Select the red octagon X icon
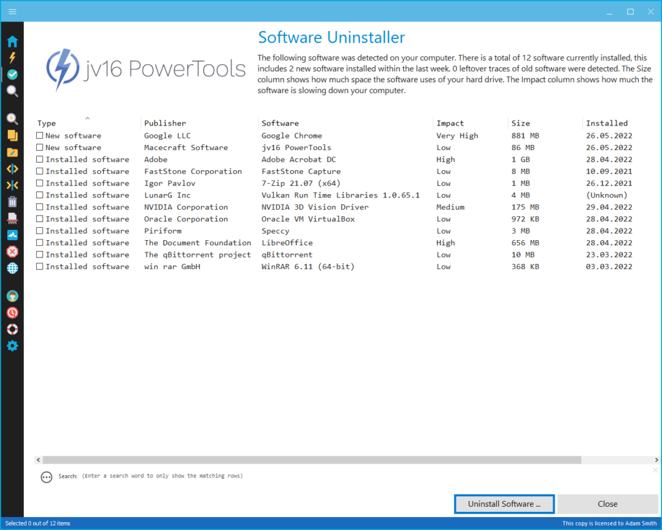The height and width of the screenshot is (530, 662). 12,252
